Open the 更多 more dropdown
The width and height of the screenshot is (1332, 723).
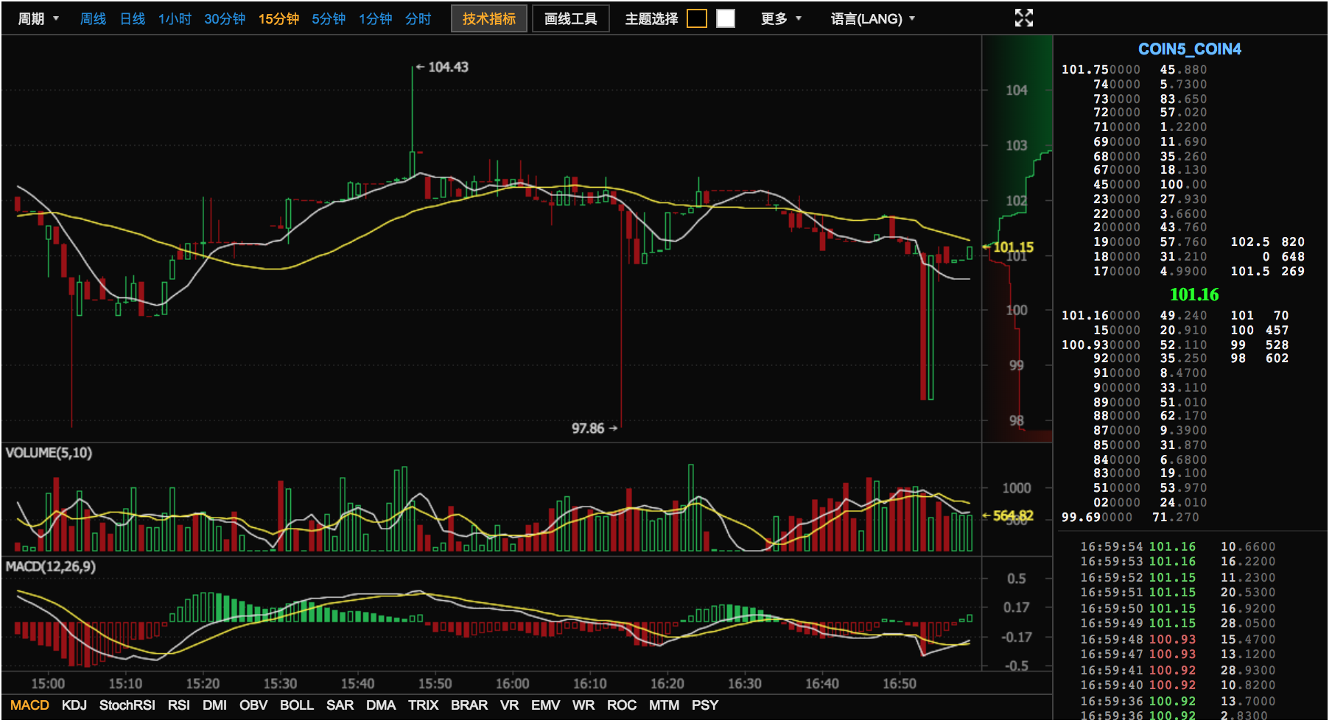pos(781,19)
